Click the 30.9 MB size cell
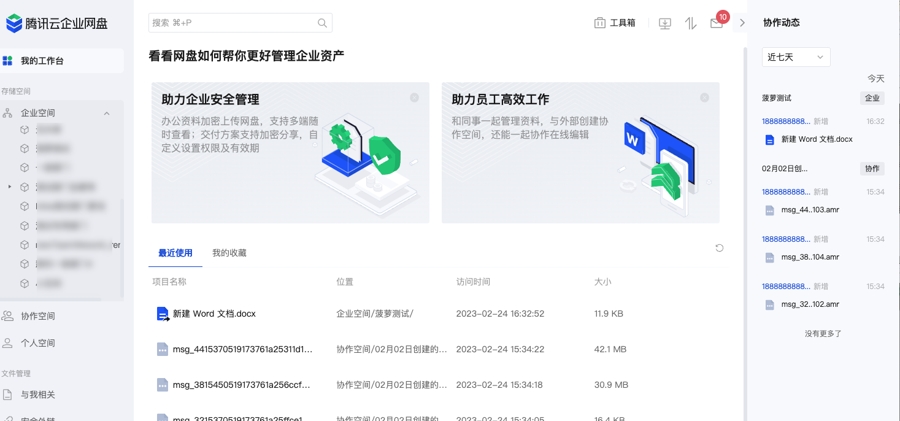Viewport: 900px width, 421px height. point(612,385)
